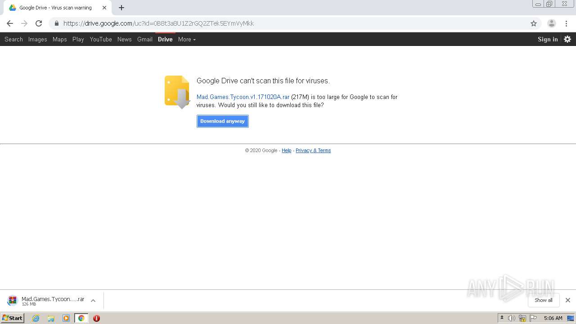The width and height of the screenshot is (576, 324).
Task: Launch Windows Media Player from taskbar
Action: tap(66, 318)
